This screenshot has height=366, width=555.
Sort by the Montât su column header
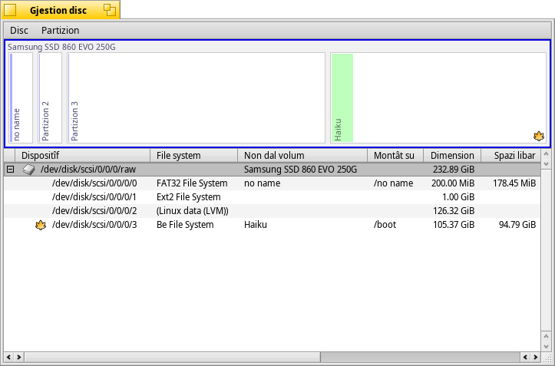coord(395,156)
